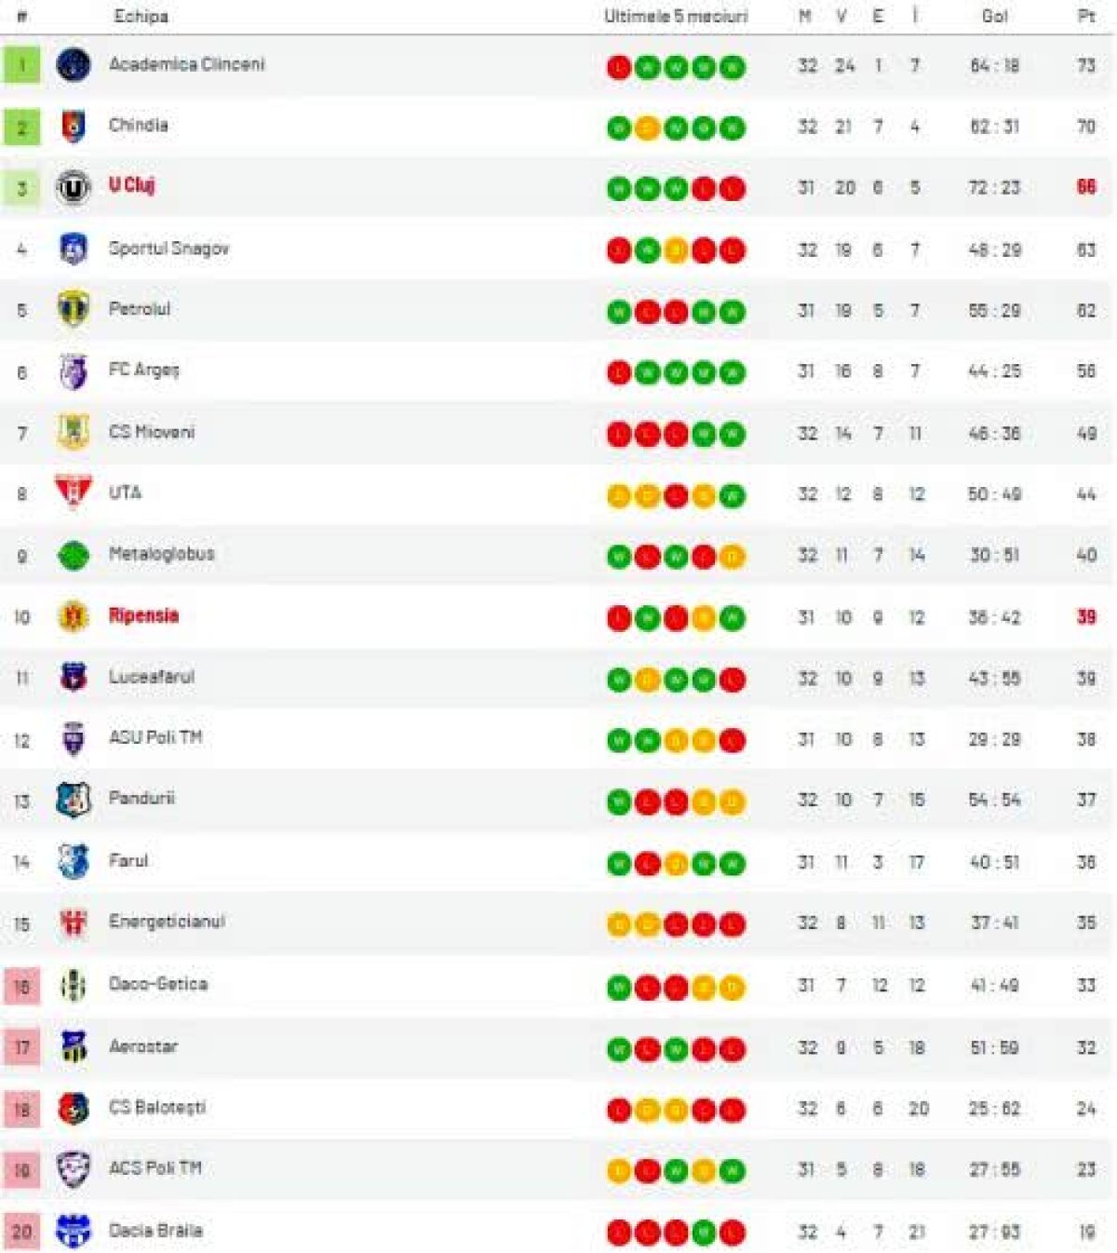
Task: Open the Sportul Snagov team link
Action: (168, 249)
